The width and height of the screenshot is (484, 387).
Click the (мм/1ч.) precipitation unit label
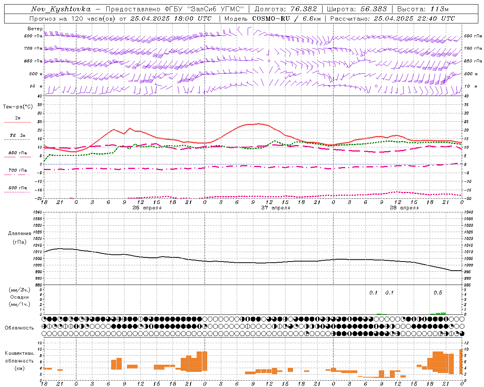click(x=20, y=304)
